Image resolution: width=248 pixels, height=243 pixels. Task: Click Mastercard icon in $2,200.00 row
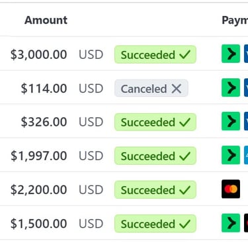click(231, 189)
